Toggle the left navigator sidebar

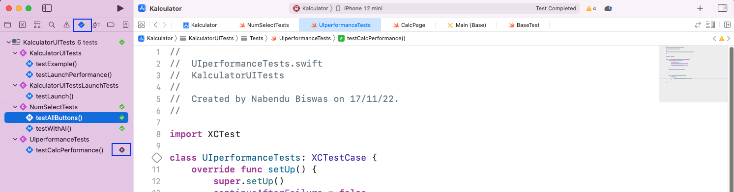point(47,8)
